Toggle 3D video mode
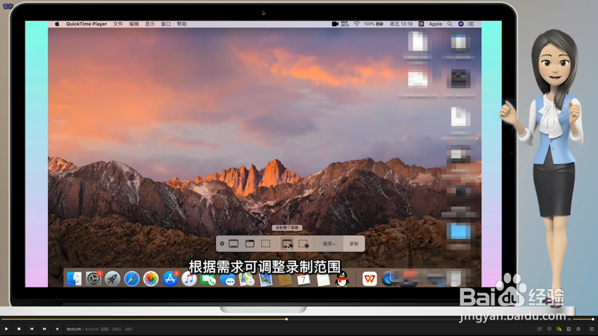 point(549,329)
